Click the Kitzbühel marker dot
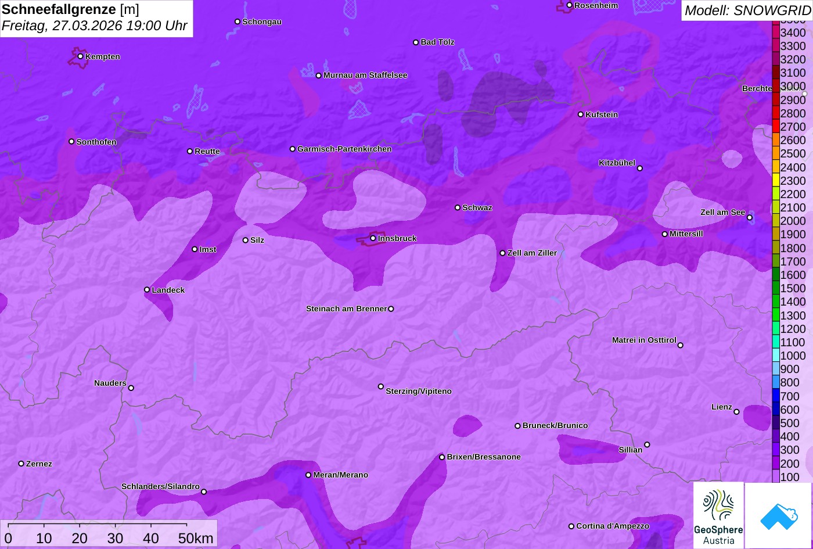The width and height of the screenshot is (813, 549). tap(640, 168)
